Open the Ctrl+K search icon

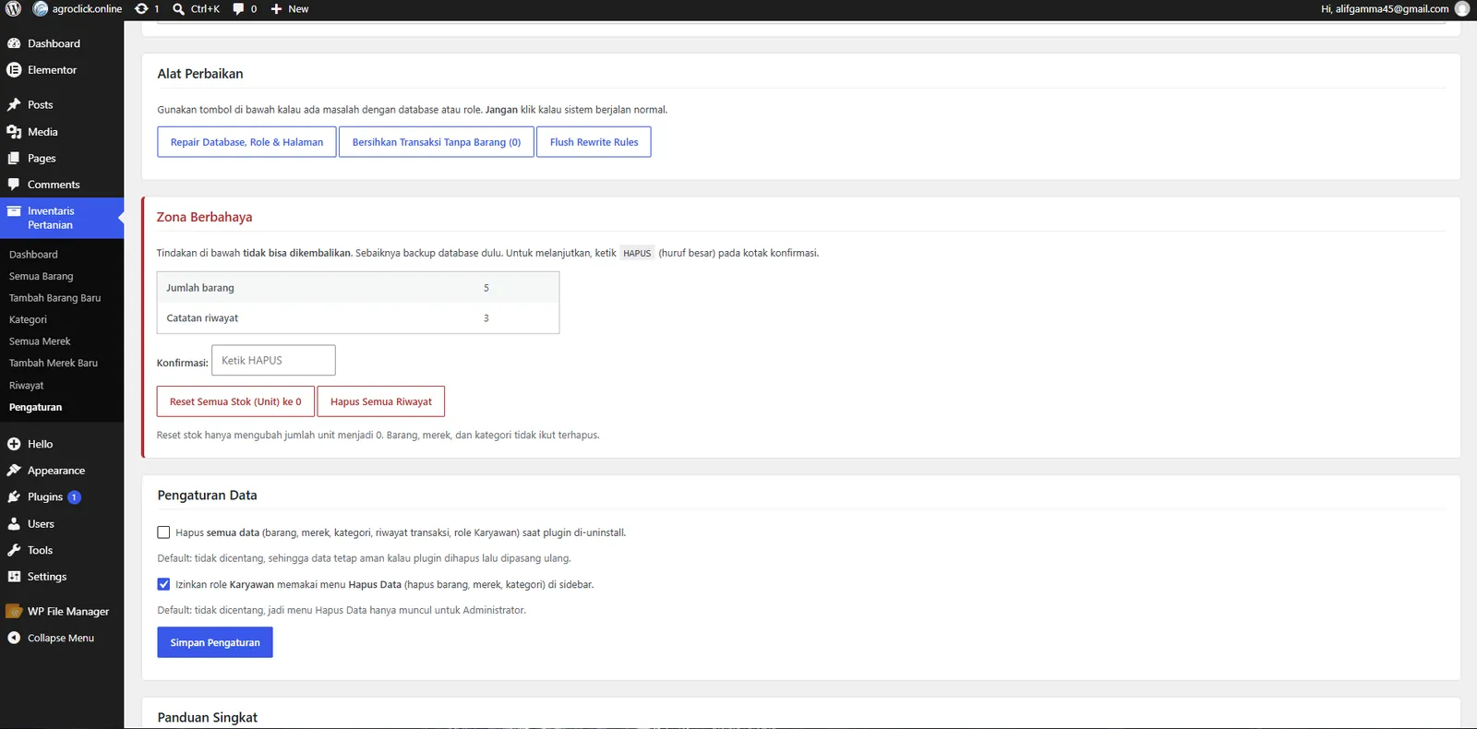coord(179,8)
